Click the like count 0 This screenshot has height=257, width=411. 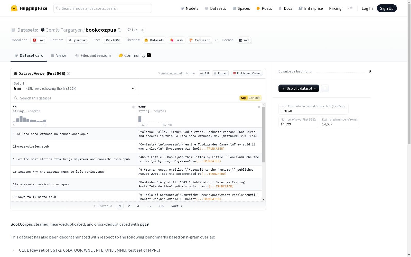[x=142, y=30]
